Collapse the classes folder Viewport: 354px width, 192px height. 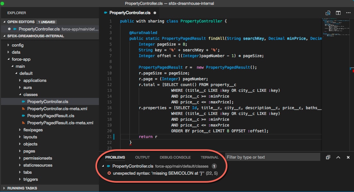click(20, 94)
